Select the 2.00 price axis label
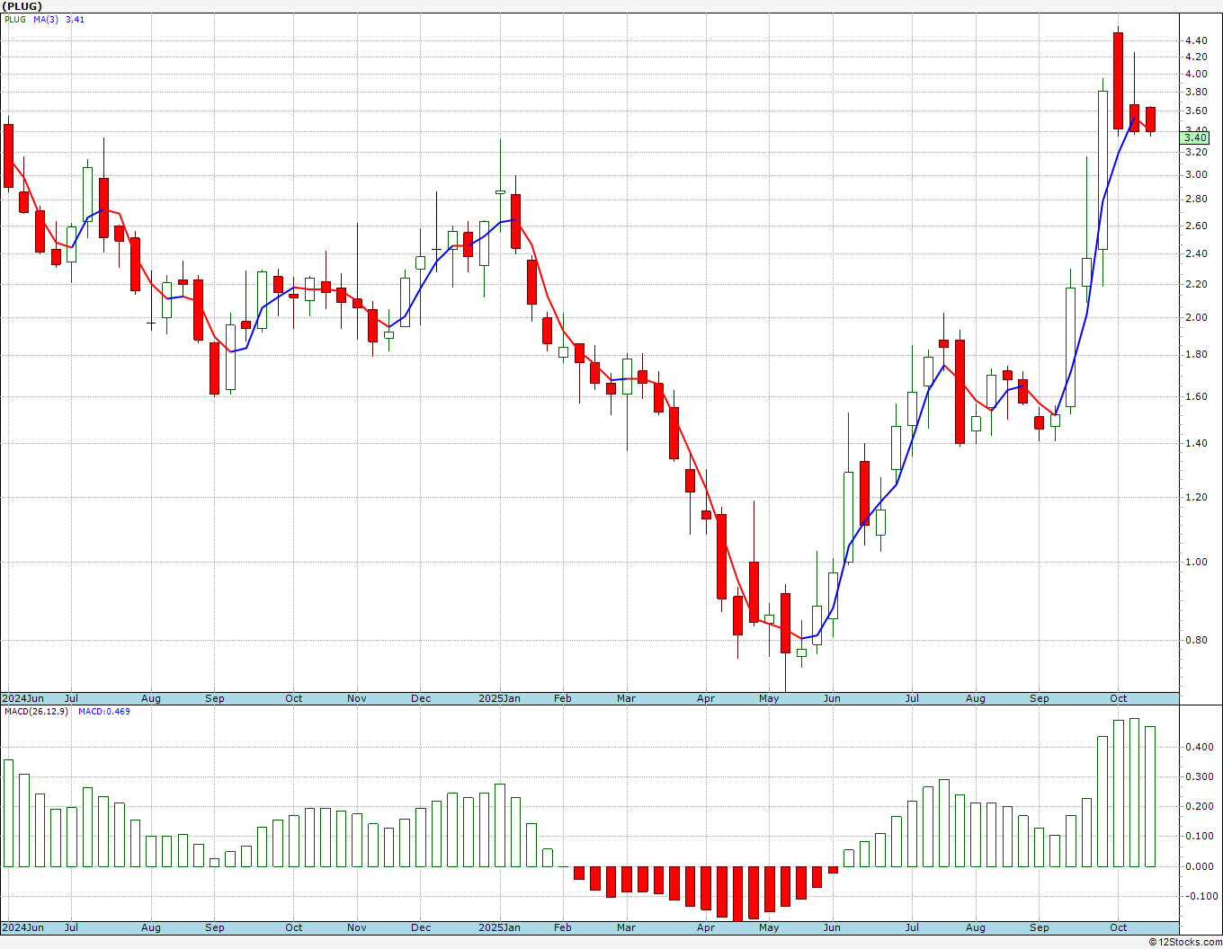 (x=1196, y=317)
